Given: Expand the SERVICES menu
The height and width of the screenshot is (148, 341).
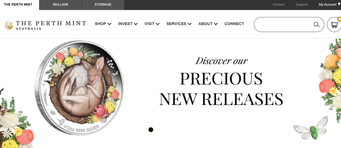Looking at the screenshot, I should (x=179, y=24).
